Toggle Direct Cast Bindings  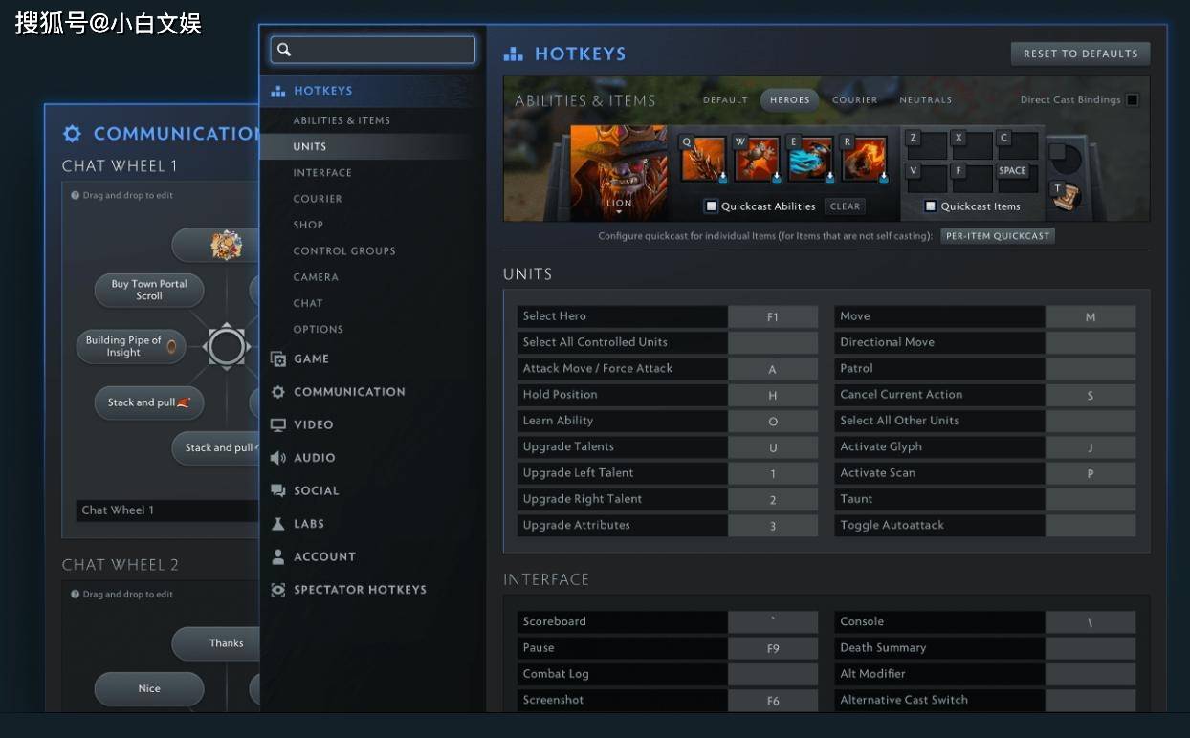[x=1133, y=99]
